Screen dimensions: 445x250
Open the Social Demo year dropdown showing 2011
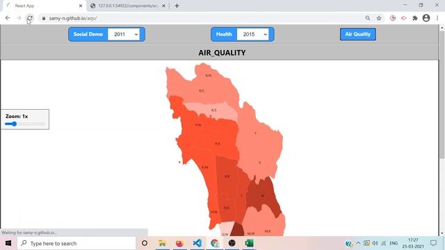(124, 34)
